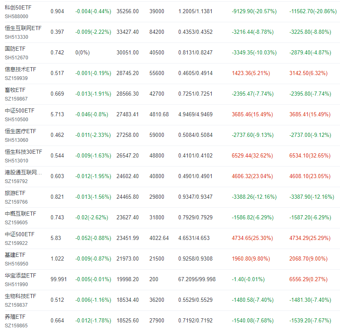The width and height of the screenshot is (340, 329).
Task: Click cost value 0.9258/0.9308
Action: [195, 258]
